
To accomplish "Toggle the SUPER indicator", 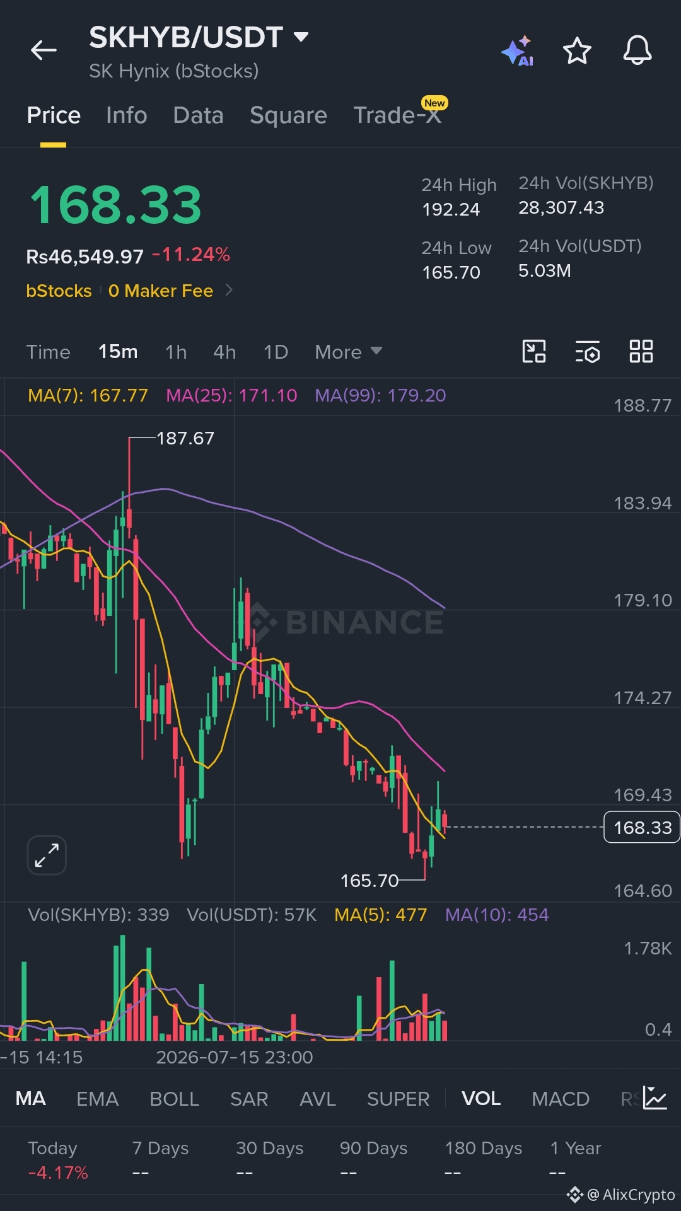I will tap(398, 1099).
